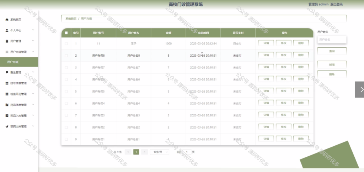Click 退出登录 to log out
Image resolution: width=364 pixels, height=172 pixels.
[336, 4]
